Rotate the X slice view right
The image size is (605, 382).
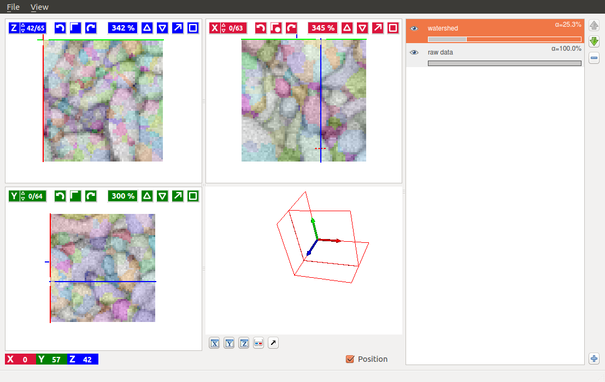pyautogui.click(x=292, y=28)
